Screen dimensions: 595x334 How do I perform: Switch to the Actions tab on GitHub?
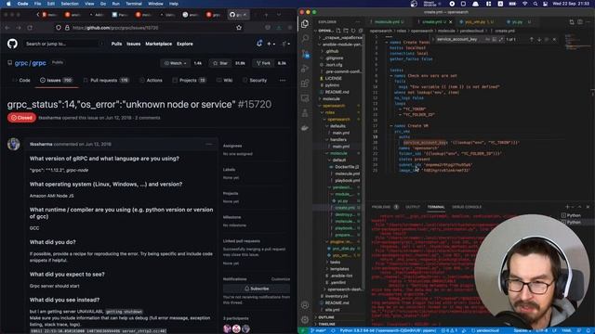click(151, 81)
